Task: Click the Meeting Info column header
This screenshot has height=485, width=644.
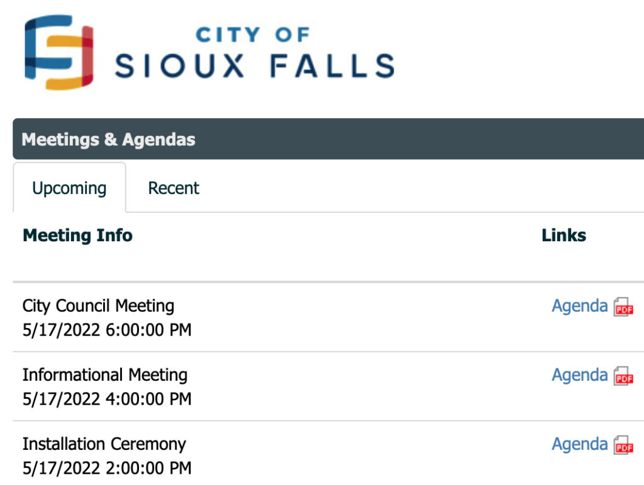Action: coord(77,235)
